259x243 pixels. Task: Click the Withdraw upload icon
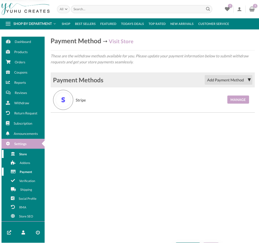8,103
